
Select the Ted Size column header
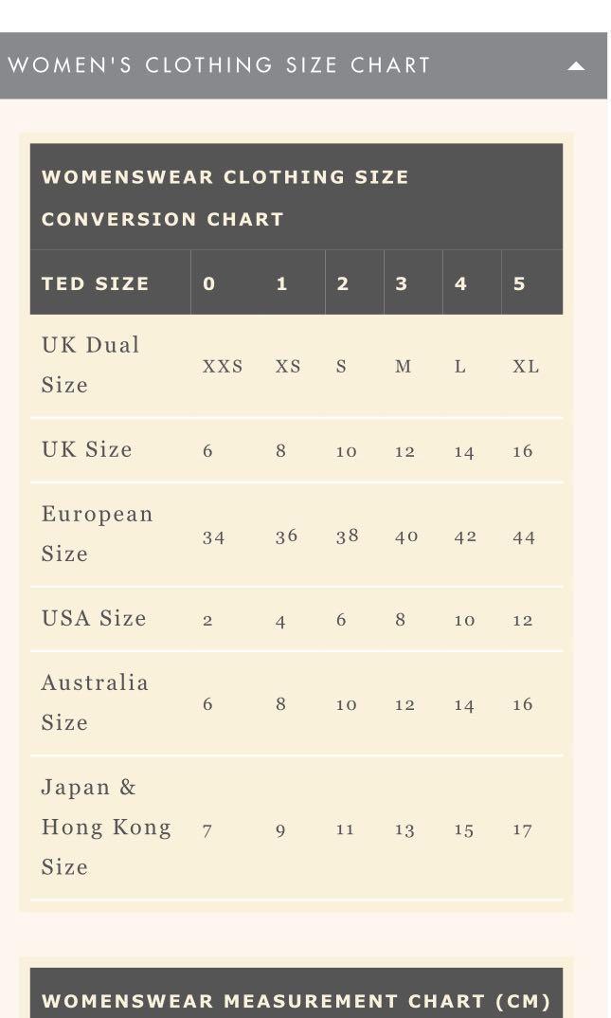pos(96,283)
